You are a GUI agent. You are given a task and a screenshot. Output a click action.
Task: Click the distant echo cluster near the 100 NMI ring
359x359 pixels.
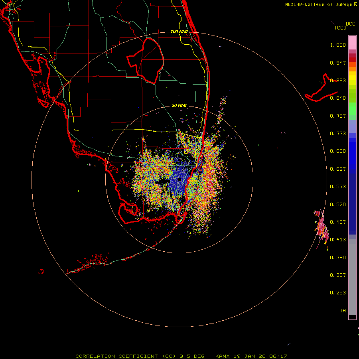(322, 229)
